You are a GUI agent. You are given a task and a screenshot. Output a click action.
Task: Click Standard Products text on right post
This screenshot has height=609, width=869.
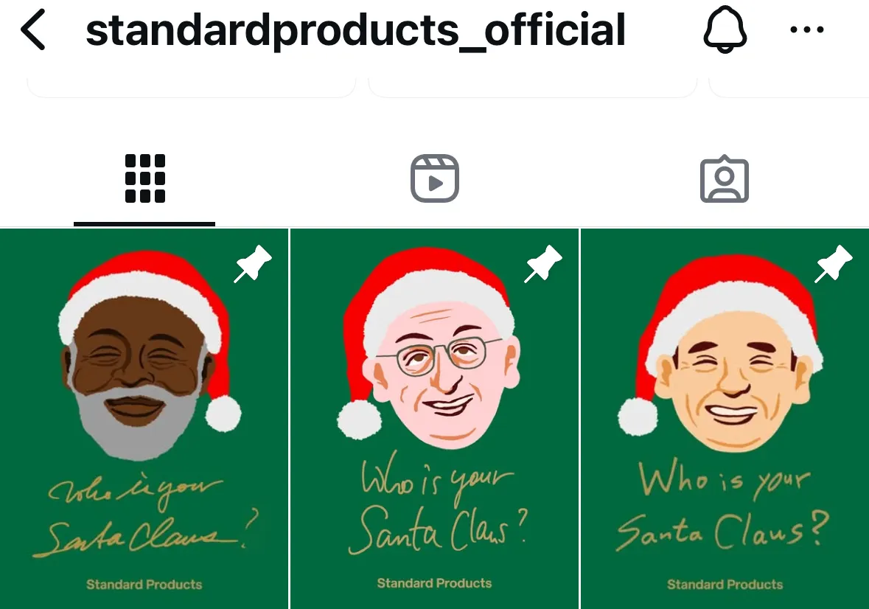click(725, 585)
